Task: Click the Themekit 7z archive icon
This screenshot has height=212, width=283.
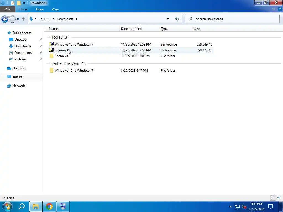Action: click(x=51, y=50)
